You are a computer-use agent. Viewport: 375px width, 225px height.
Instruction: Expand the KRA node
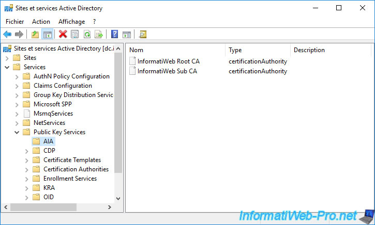26,188
